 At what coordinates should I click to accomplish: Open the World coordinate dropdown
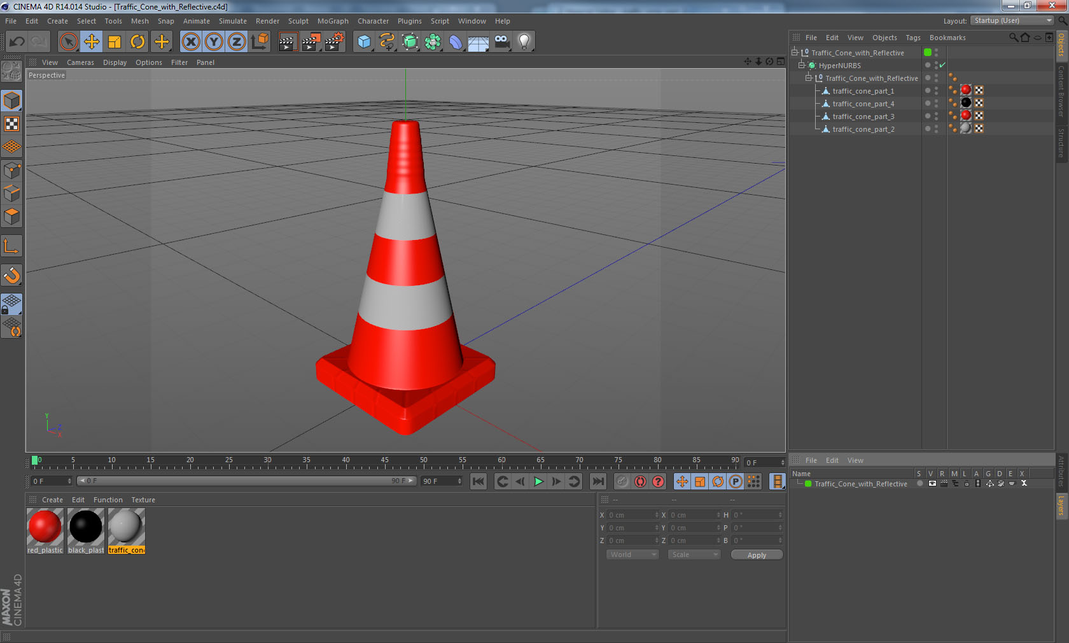[x=632, y=555]
